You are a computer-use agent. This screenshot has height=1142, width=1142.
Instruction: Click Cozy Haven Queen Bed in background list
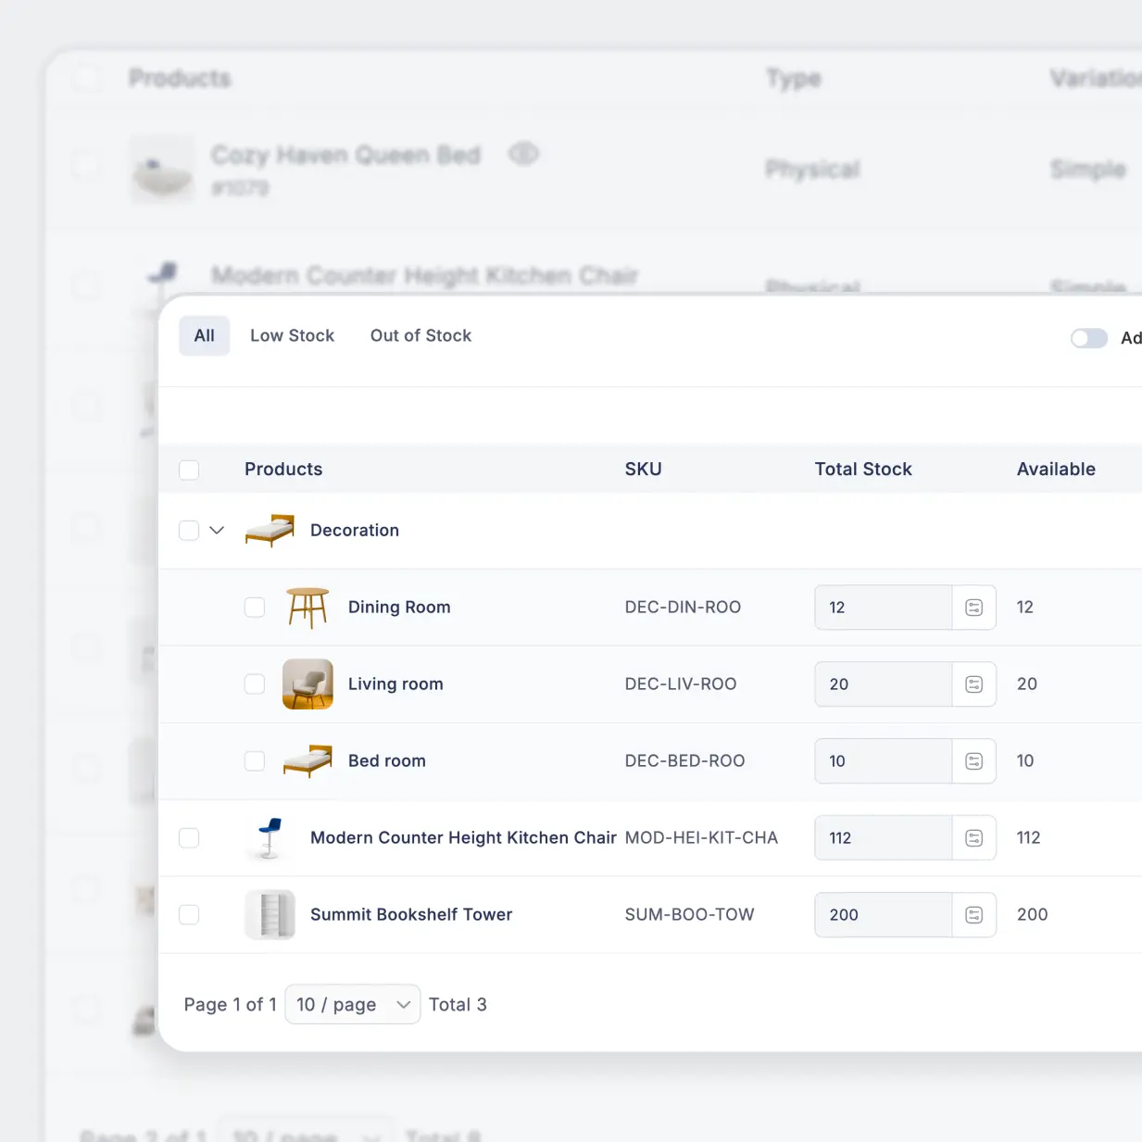(x=345, y=155)
